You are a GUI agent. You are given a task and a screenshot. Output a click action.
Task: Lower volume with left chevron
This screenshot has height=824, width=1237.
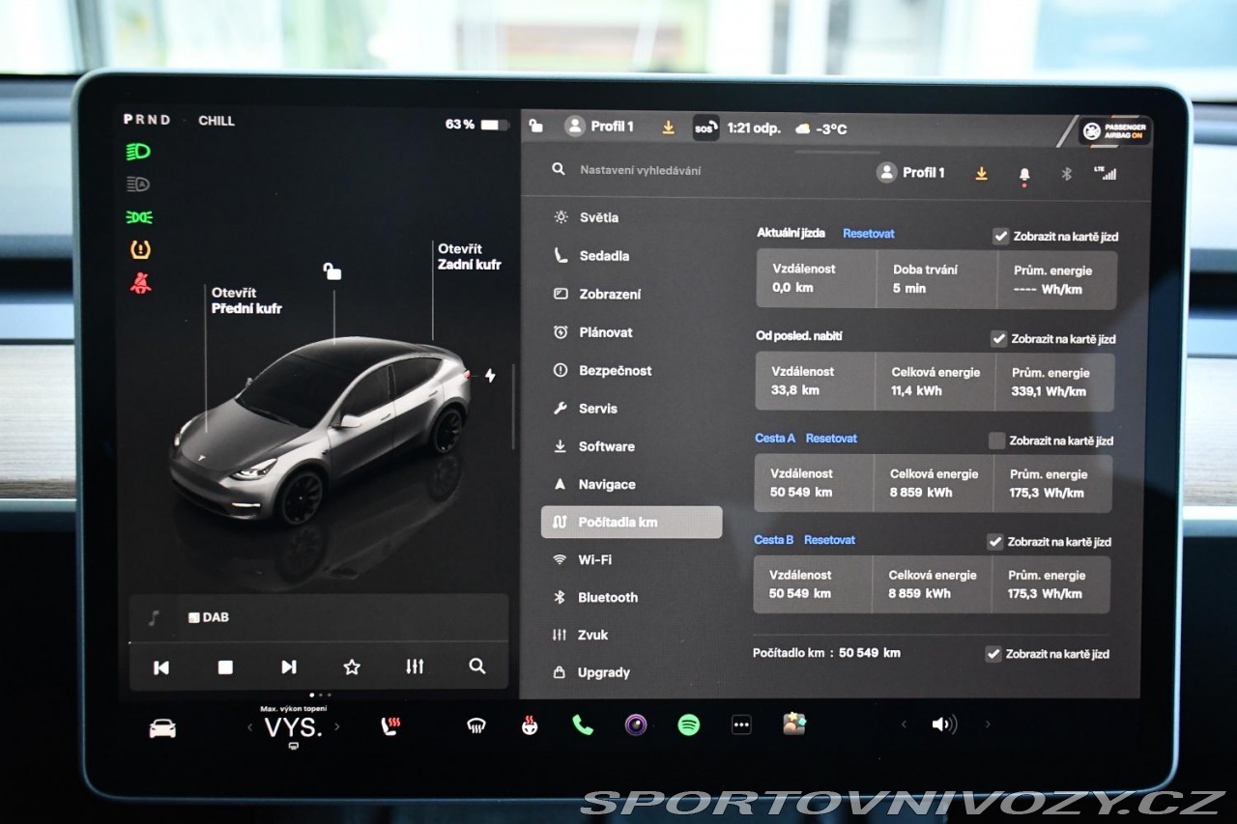pyautogui.click(x=904, y=725)
